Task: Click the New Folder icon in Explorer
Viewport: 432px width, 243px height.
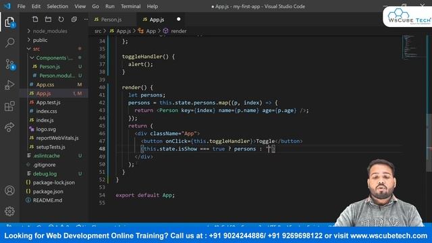Action: (x=48, y=20)
